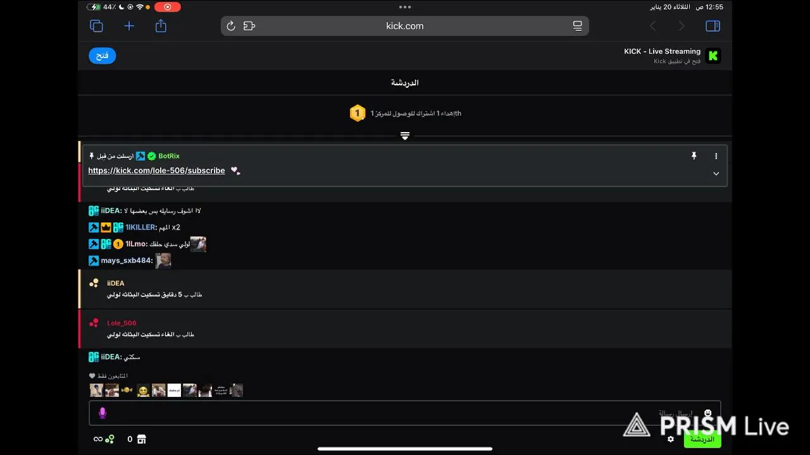Open the Safari tabs overview icon
810x455 pixels.
point(96,26)
